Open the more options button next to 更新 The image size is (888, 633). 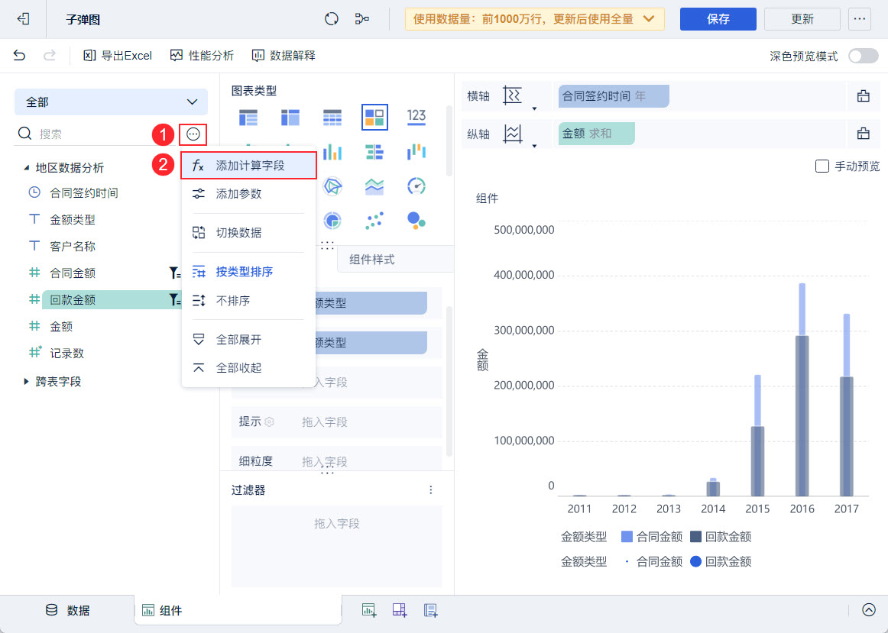click(859, 19)
